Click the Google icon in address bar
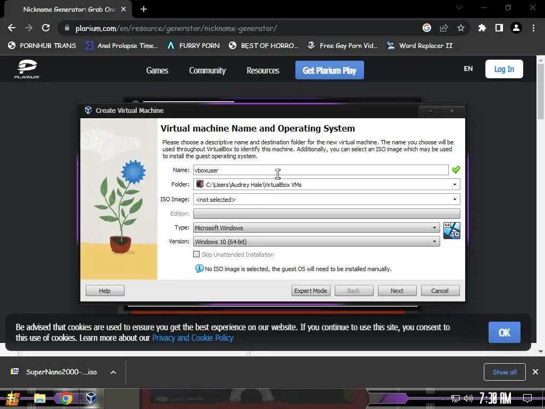This screenshot has width=545, height=409. tap(427, 28)
